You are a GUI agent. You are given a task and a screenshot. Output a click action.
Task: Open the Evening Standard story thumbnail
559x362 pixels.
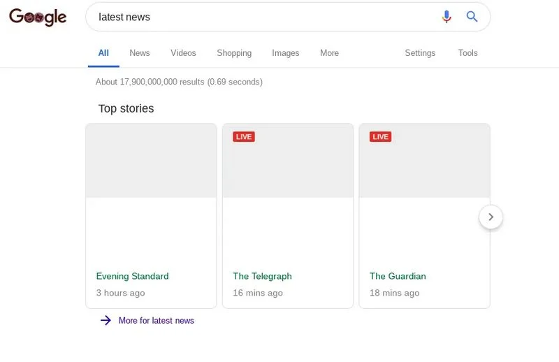pyautogui.click(x=151, y=161)
